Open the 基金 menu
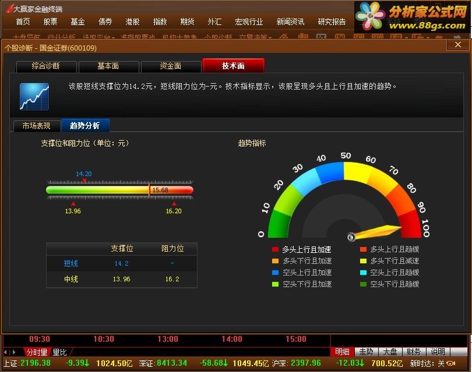The width and height of the screenshot is (472, 372). tap(78, 22)
